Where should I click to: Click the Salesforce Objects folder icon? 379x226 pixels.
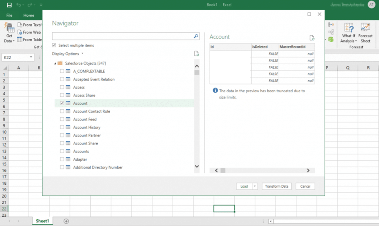click(x=60, y=63)
